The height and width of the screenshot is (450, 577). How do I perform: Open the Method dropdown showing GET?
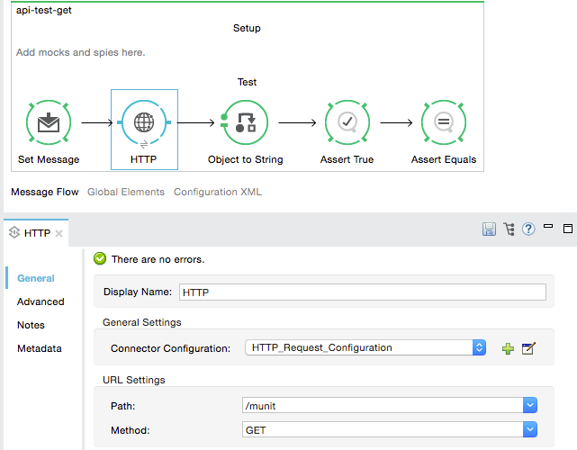tap(529, 430)
